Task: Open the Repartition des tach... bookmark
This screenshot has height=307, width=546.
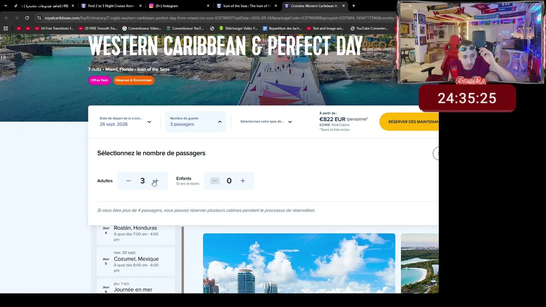Action: [x=282, y=29]
